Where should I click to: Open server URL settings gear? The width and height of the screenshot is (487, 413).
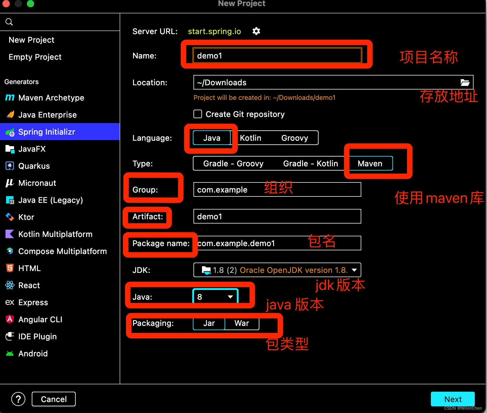256,31
